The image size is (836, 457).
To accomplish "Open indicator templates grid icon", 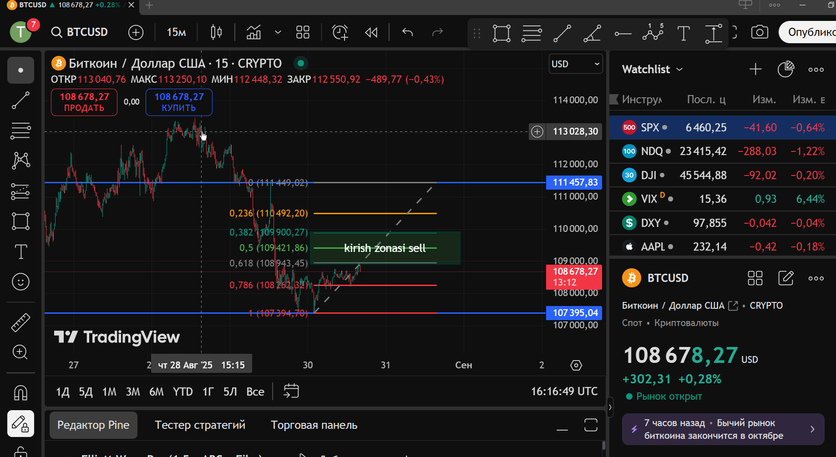I will (303, 32).
